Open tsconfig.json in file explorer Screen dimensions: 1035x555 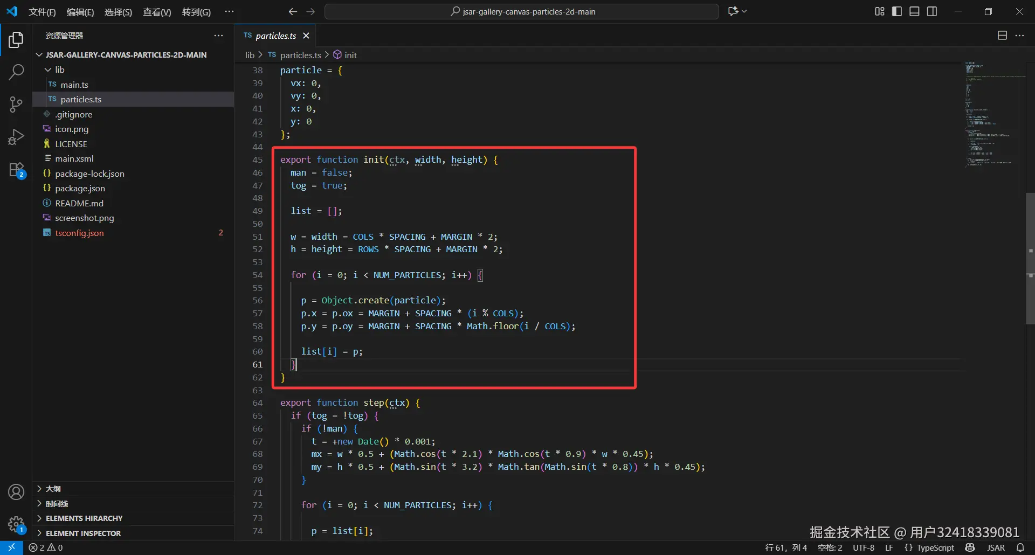[79, 233]
